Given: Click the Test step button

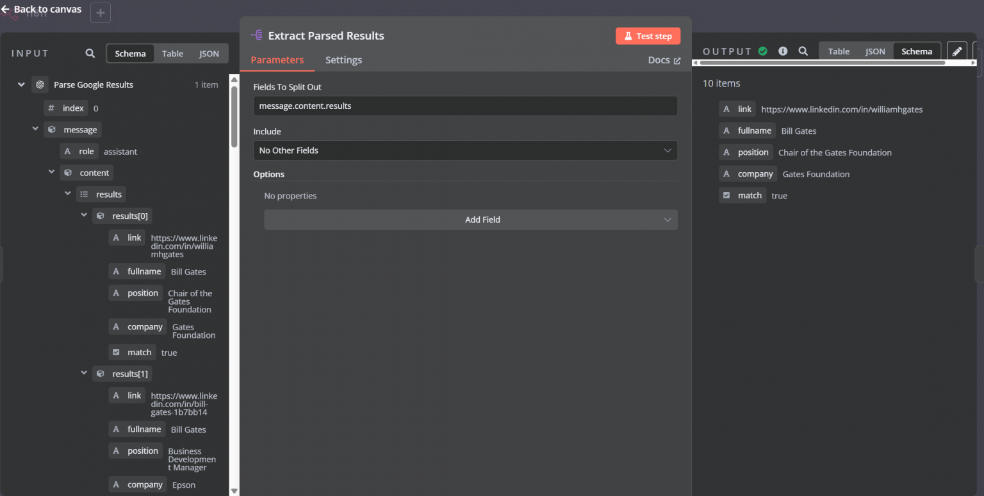Looking at the screenshot, I should (x=648, y=35).
